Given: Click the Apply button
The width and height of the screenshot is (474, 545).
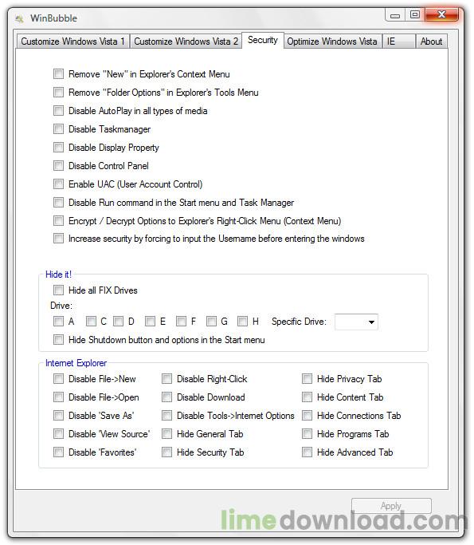Looking at the screenshot, I should [391, 506].
